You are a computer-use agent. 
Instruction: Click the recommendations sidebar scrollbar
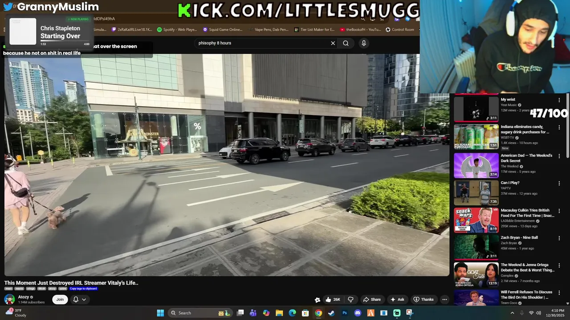[x=568, y=125]
